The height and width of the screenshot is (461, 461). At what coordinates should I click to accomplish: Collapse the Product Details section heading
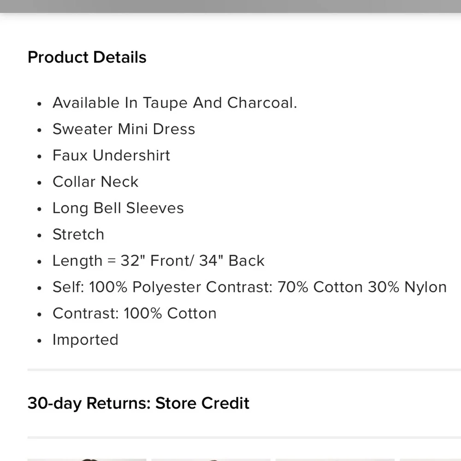pos(87,57)
